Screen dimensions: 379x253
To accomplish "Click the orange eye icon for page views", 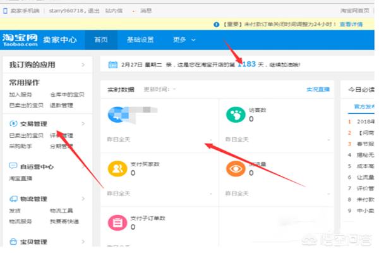I will click(235, 168).
